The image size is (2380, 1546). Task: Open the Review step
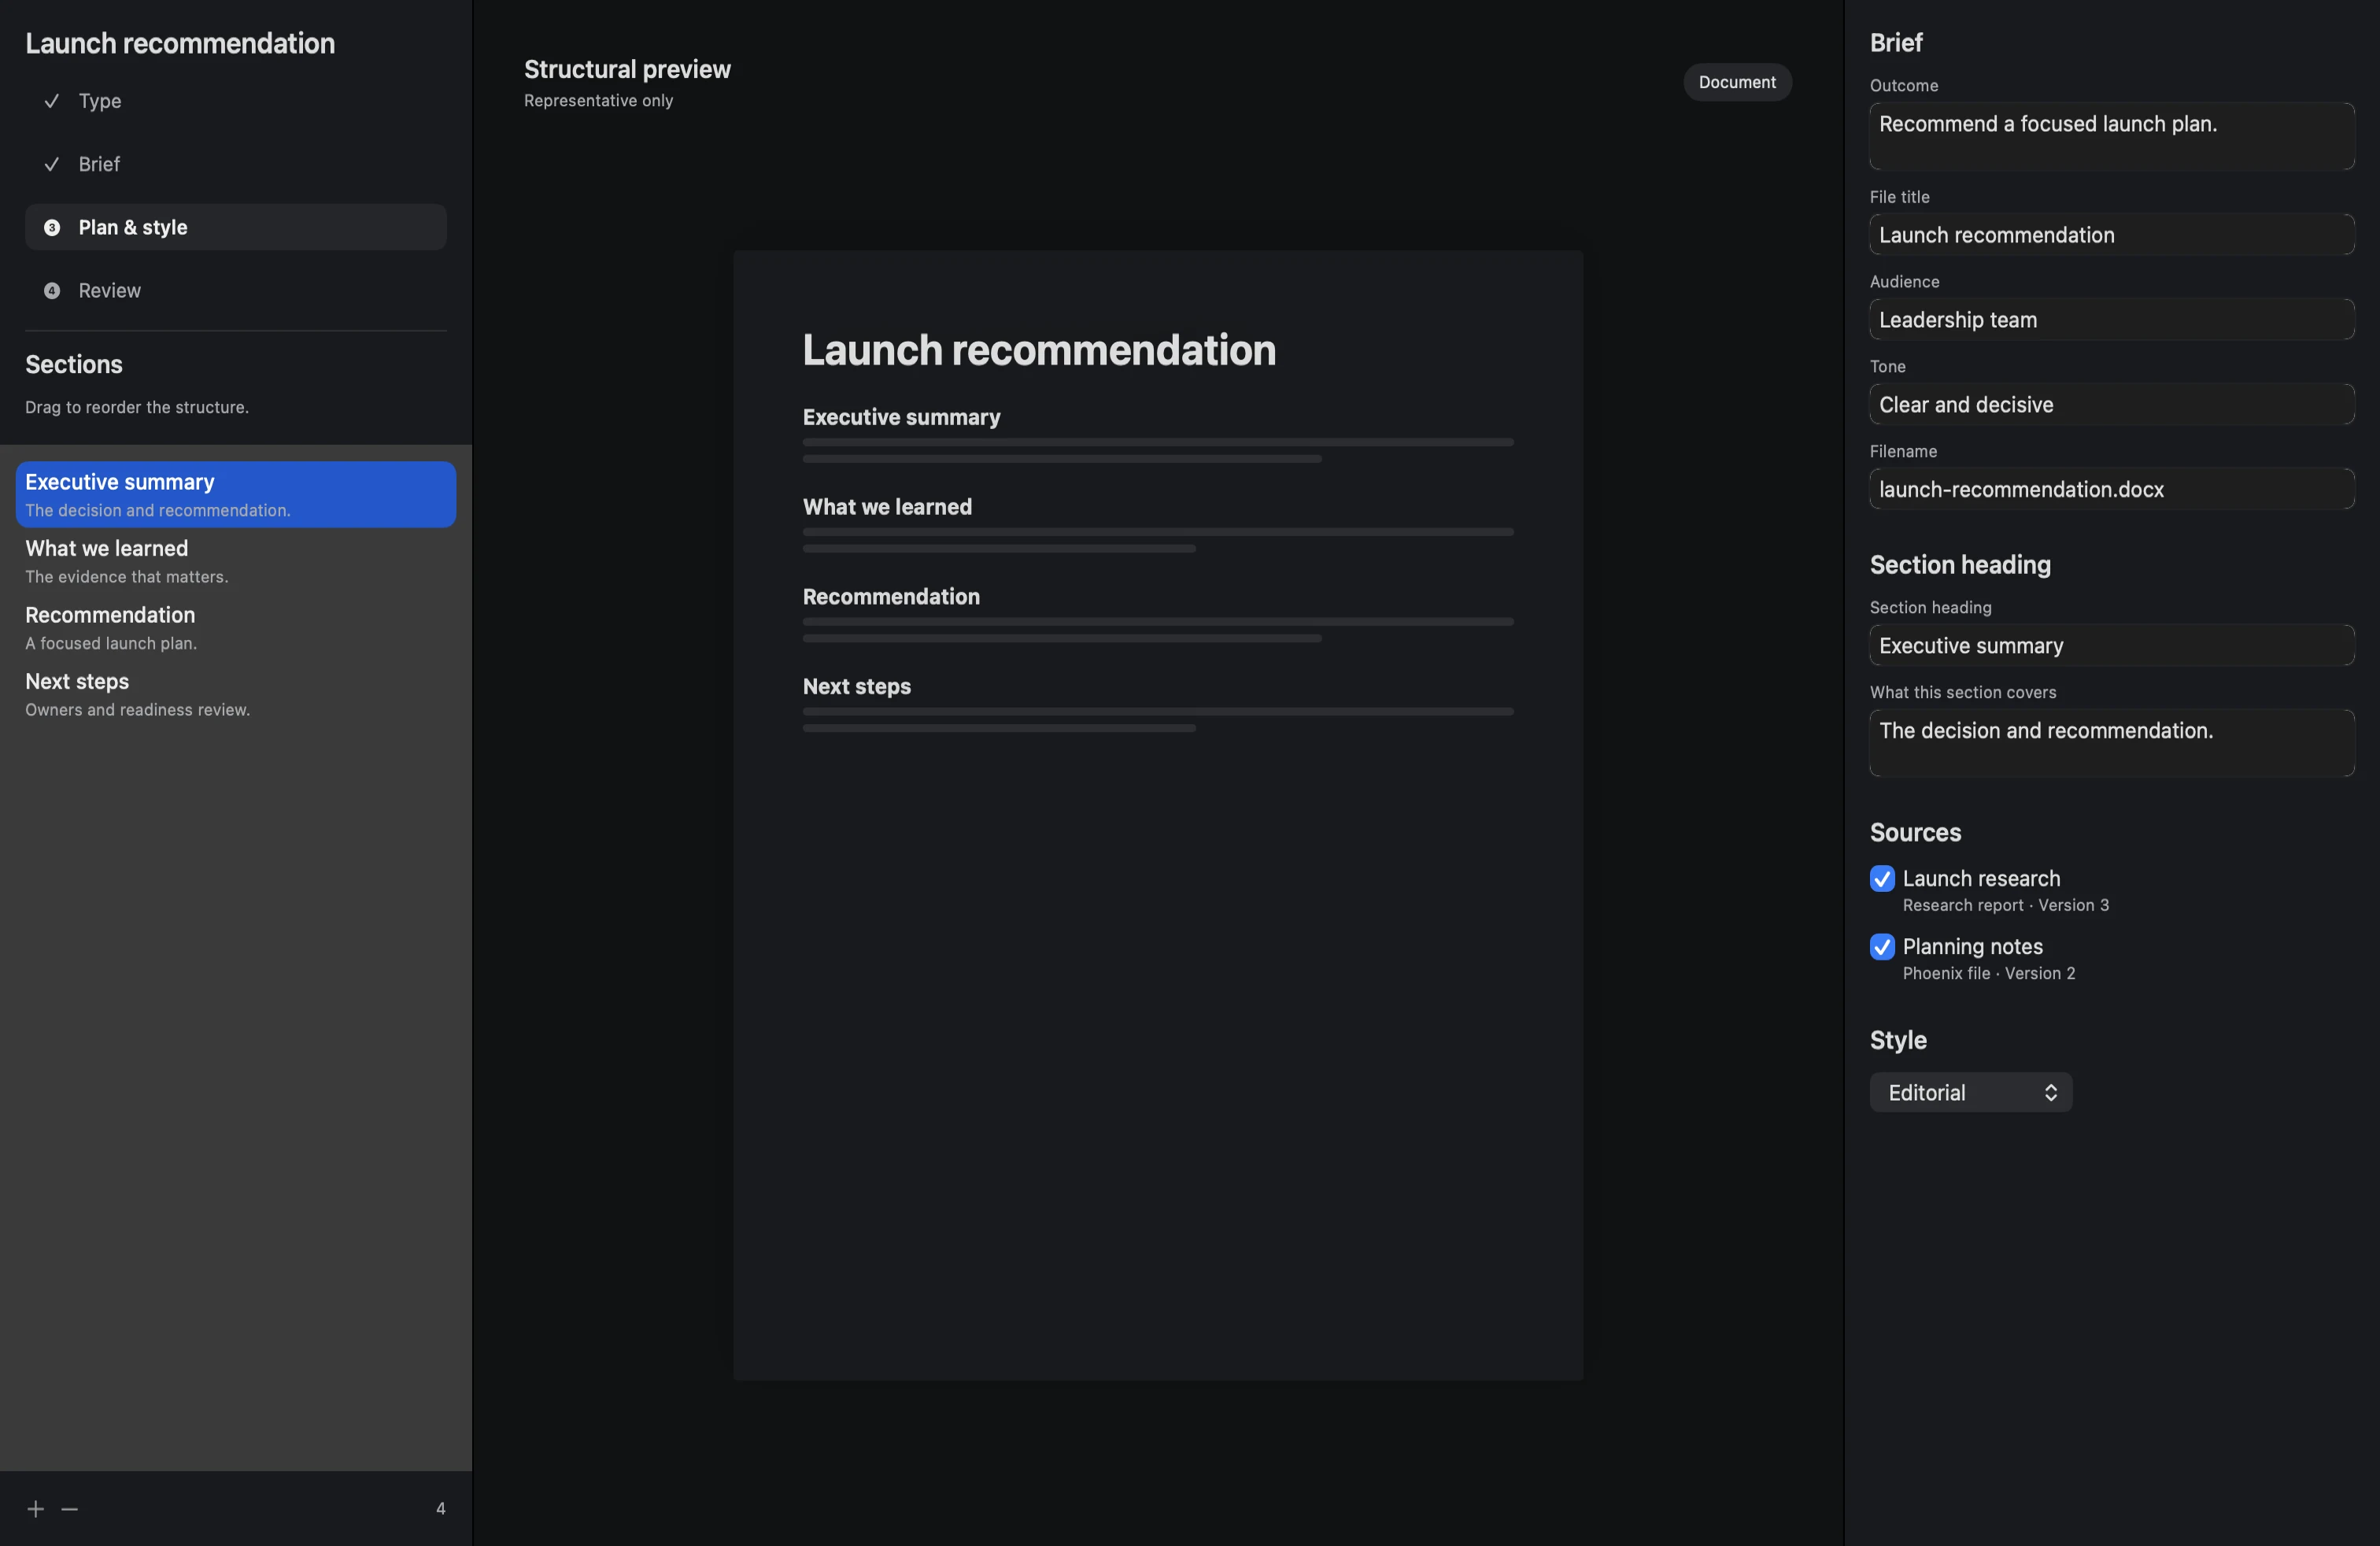[x=236, y=291]
